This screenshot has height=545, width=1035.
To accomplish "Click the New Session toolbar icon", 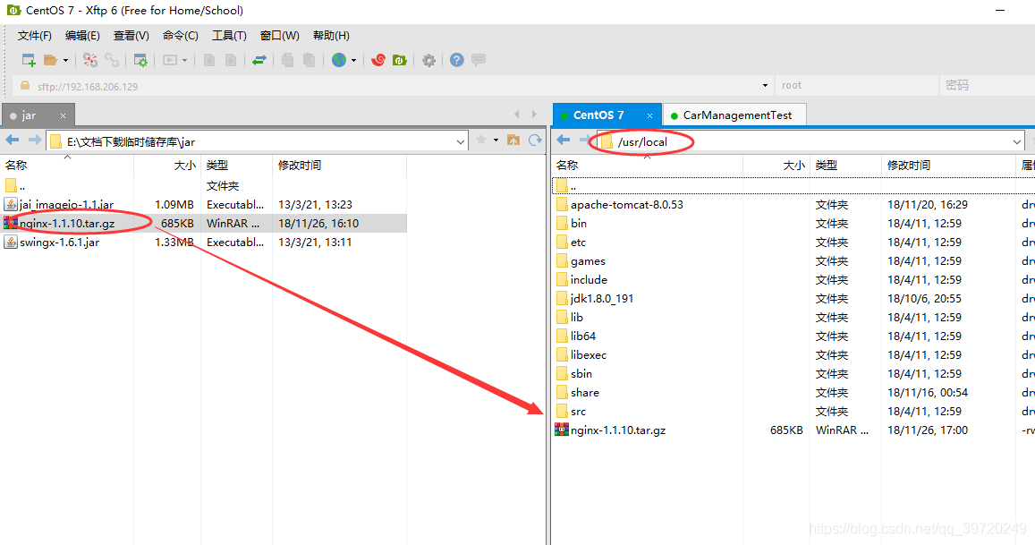I will [29, 60].
